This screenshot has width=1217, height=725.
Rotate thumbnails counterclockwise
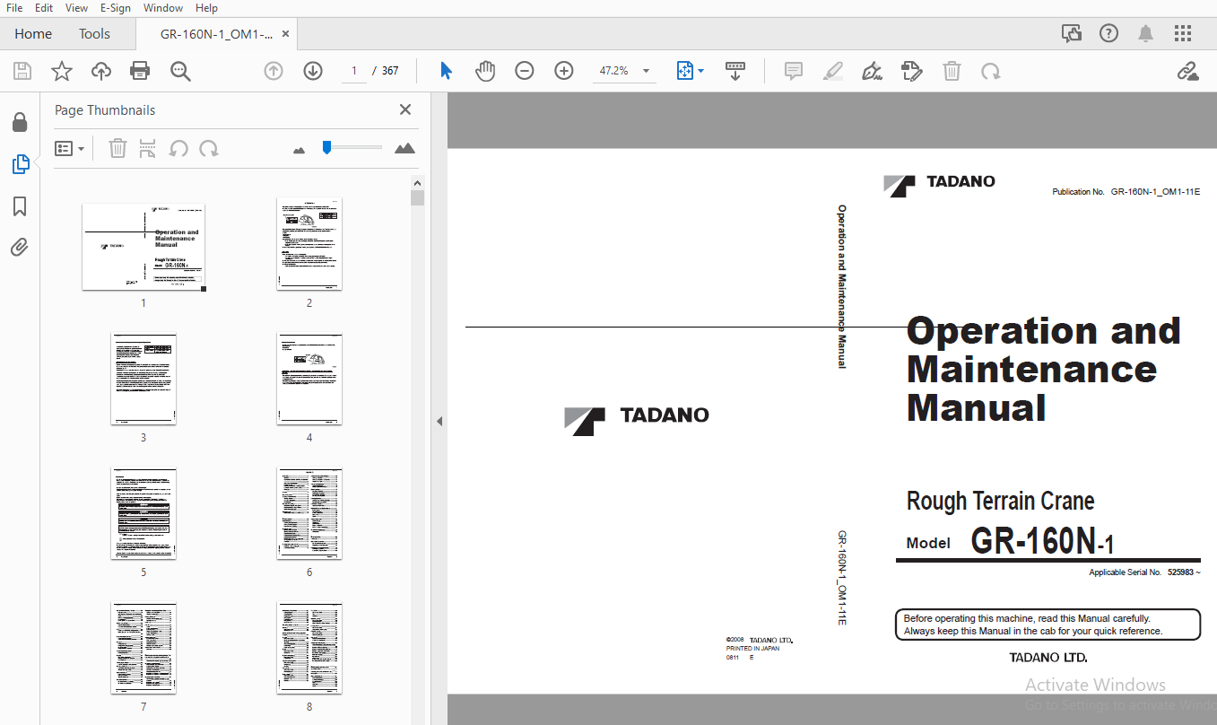(178, 148)
